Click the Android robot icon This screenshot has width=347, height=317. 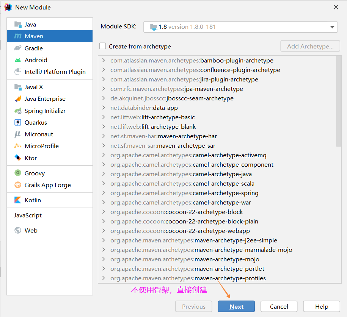(18, 60)
